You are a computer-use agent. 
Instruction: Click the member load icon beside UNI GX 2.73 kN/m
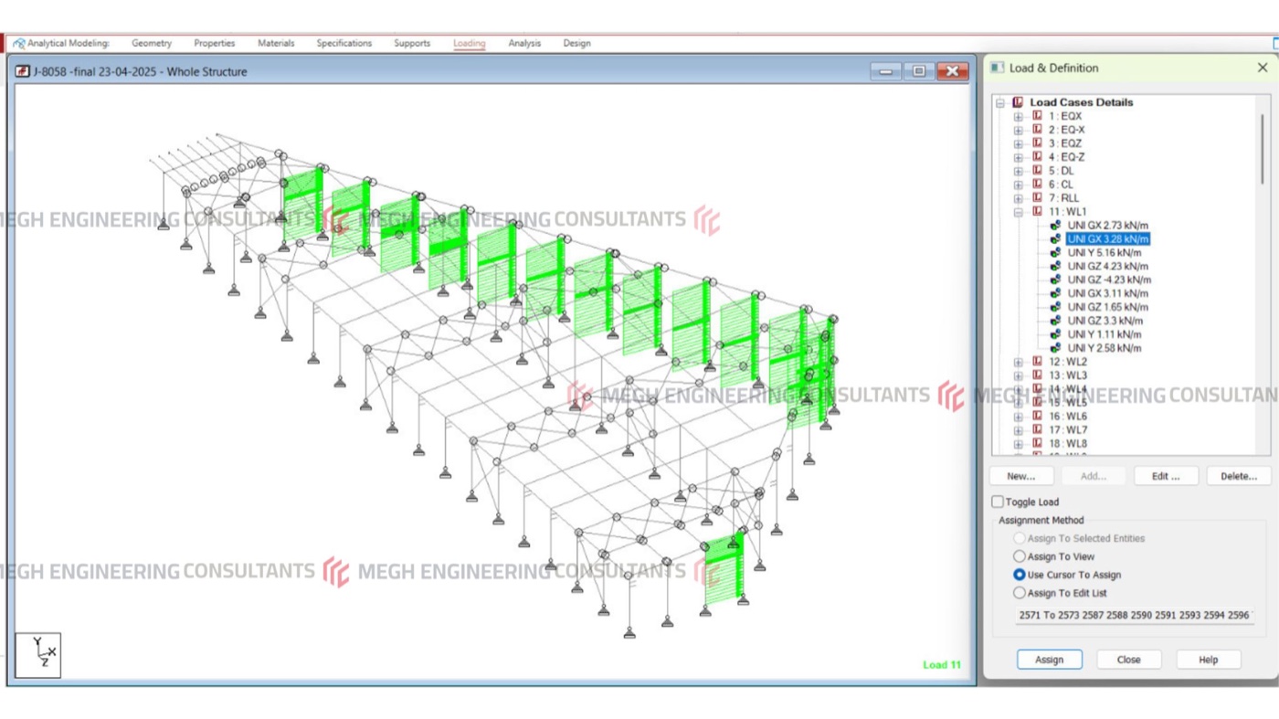1055,226
